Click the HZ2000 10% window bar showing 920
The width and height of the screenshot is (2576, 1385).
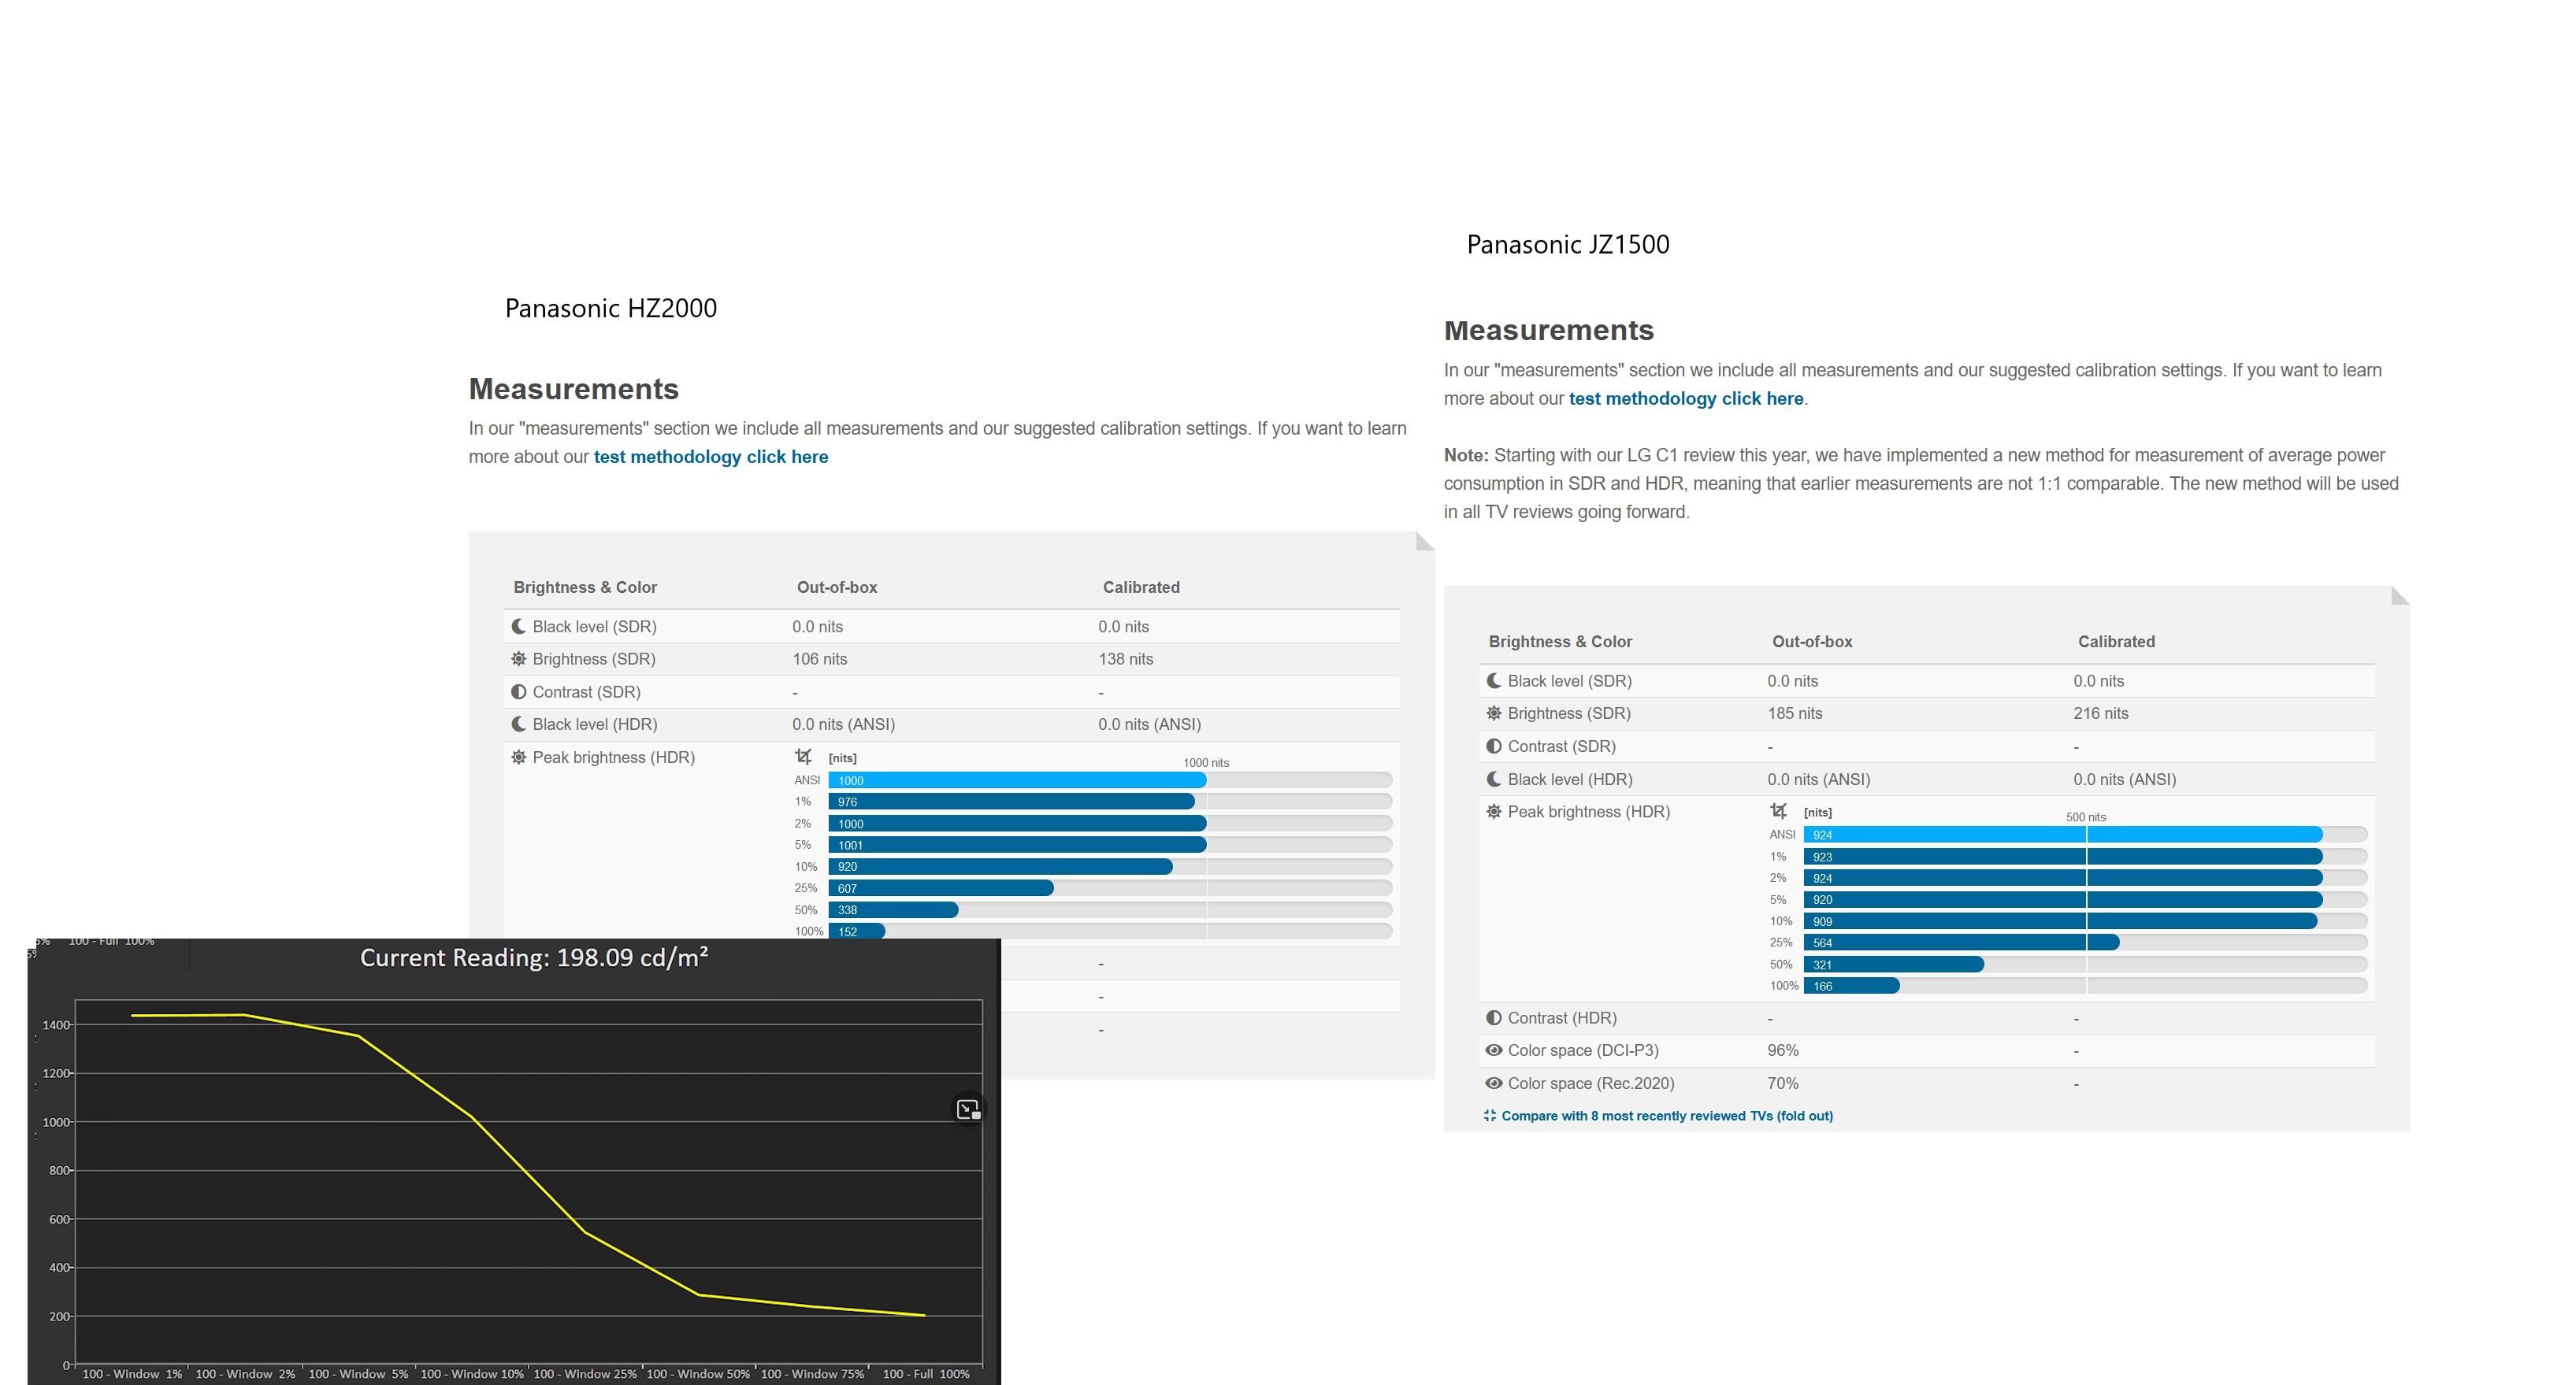coord(1000,866)
